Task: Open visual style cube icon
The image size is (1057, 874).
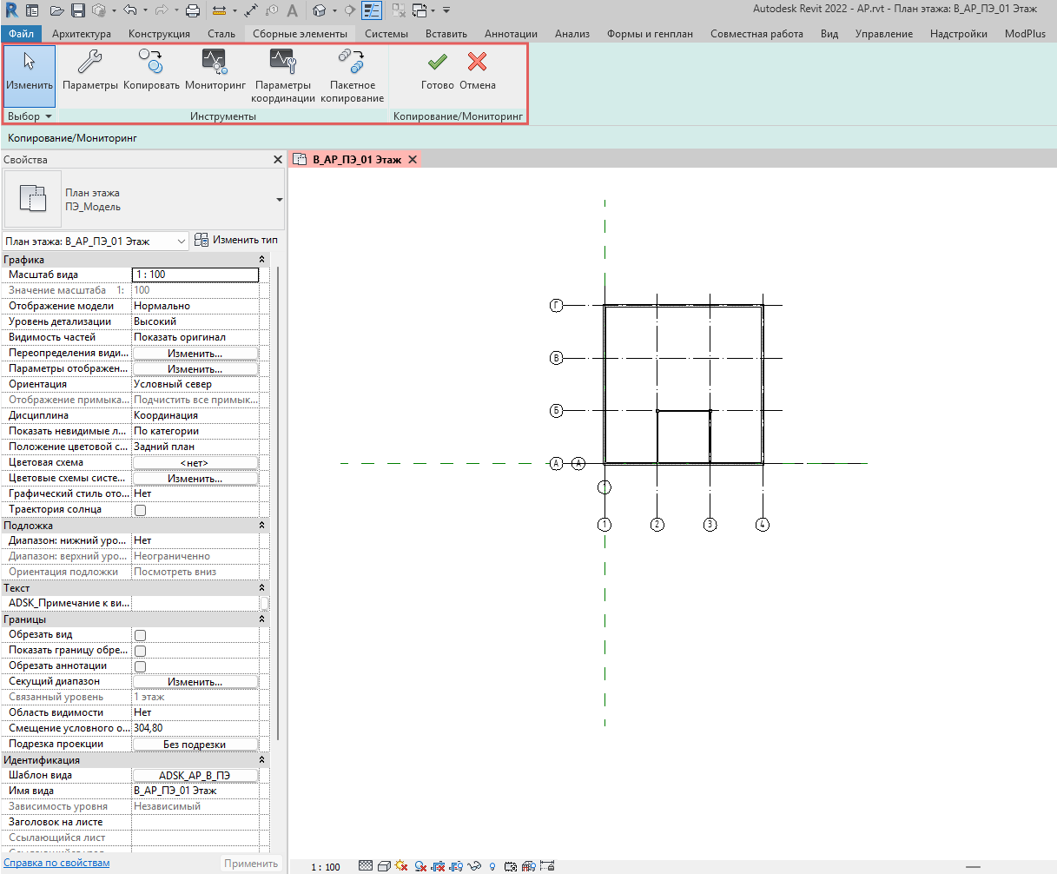Action: [384, 866]
